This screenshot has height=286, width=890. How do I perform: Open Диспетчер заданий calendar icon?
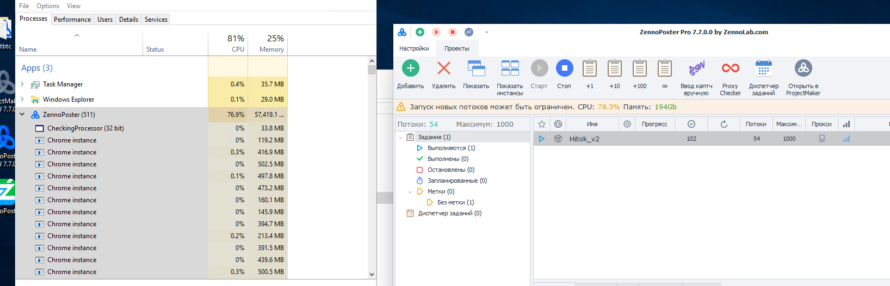(764, 68)
